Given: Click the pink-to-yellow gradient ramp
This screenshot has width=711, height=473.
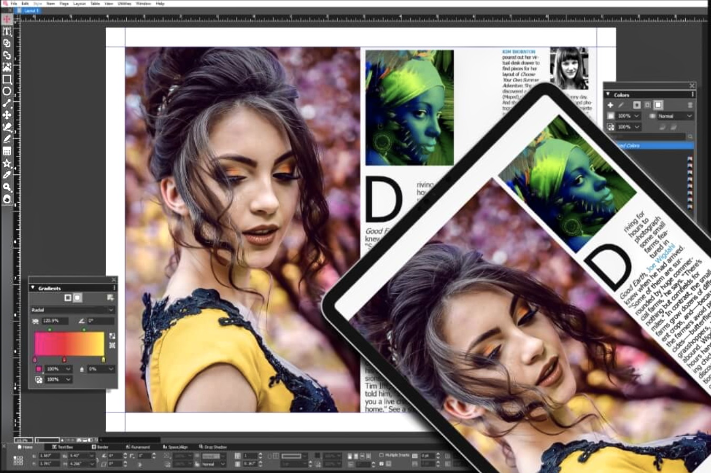Looking at the screenshot, I should 69,344.
